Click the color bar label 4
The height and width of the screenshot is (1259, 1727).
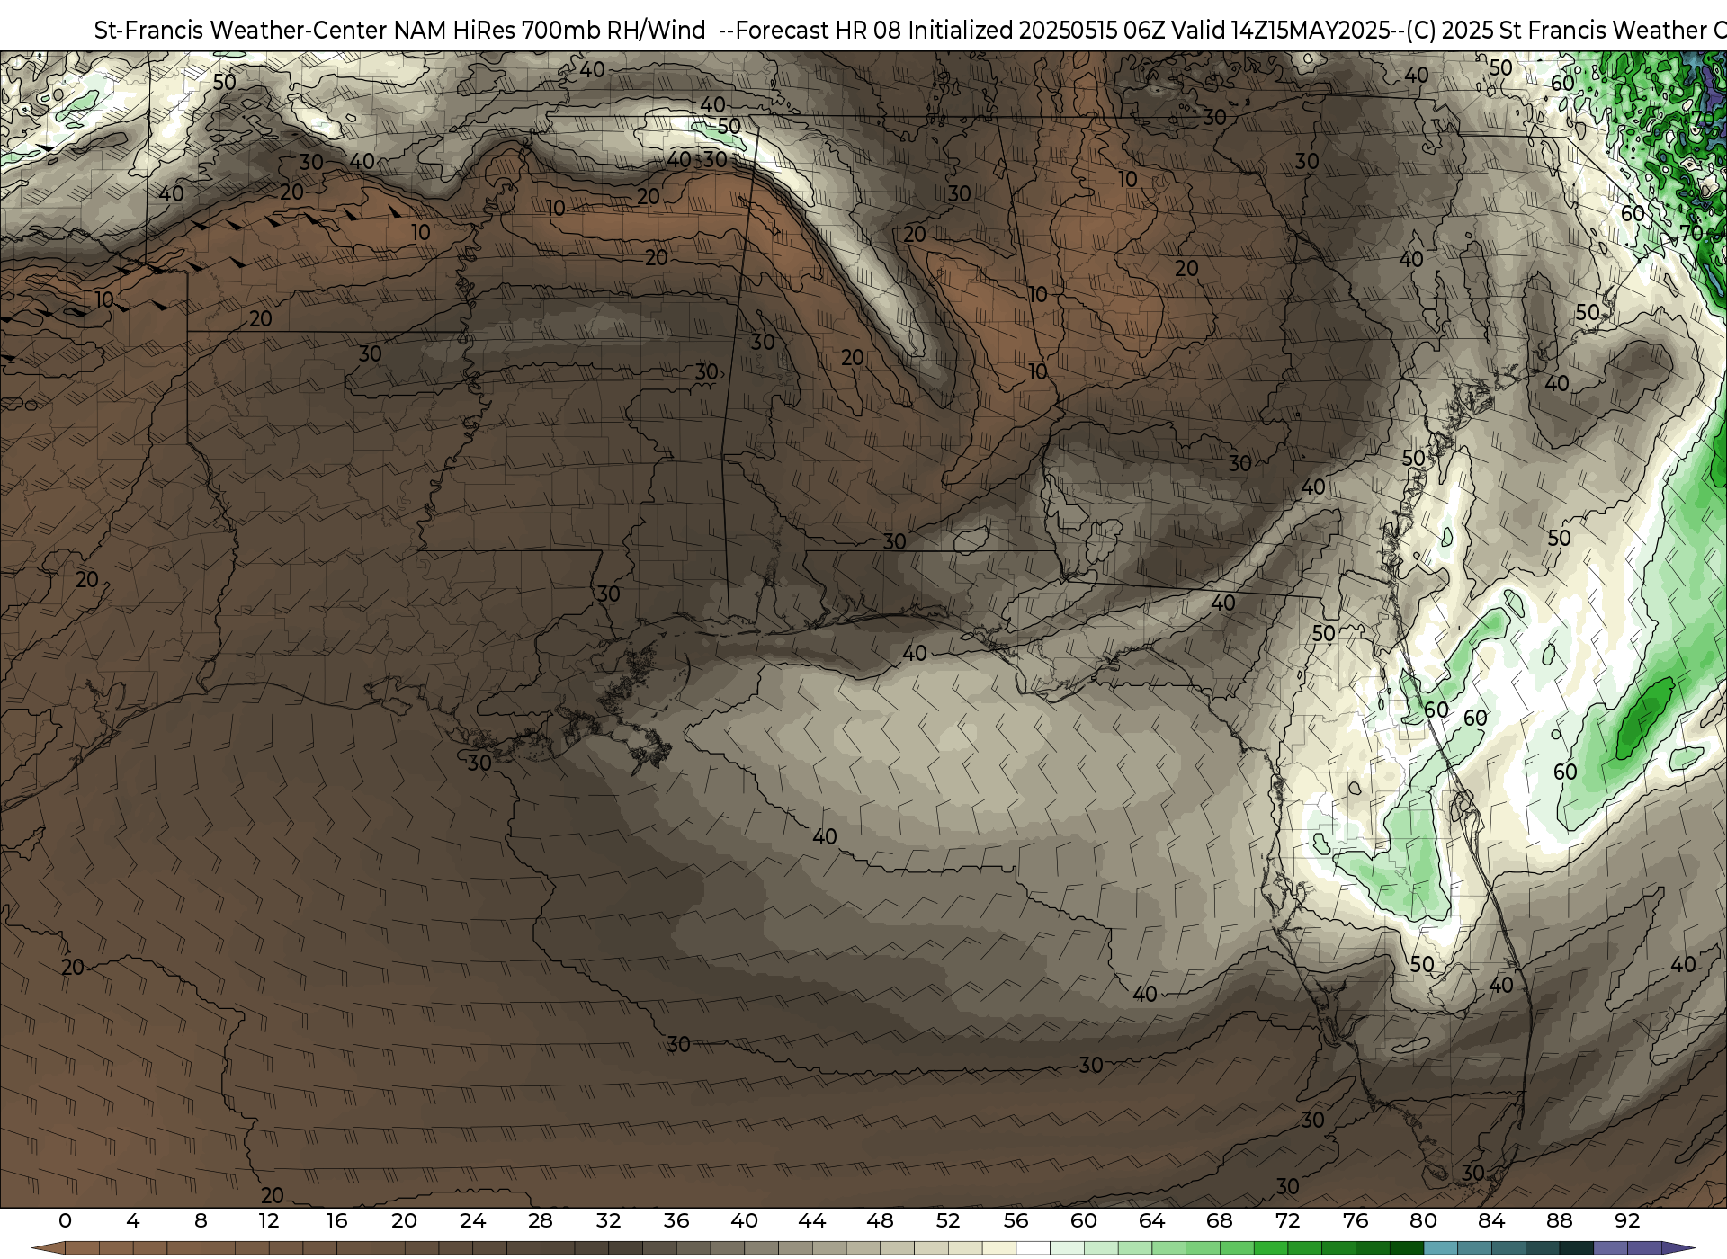tap(133, 1221)
